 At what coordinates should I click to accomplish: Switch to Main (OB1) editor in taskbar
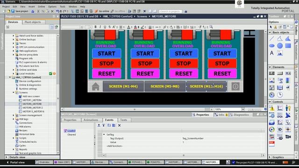62,162
